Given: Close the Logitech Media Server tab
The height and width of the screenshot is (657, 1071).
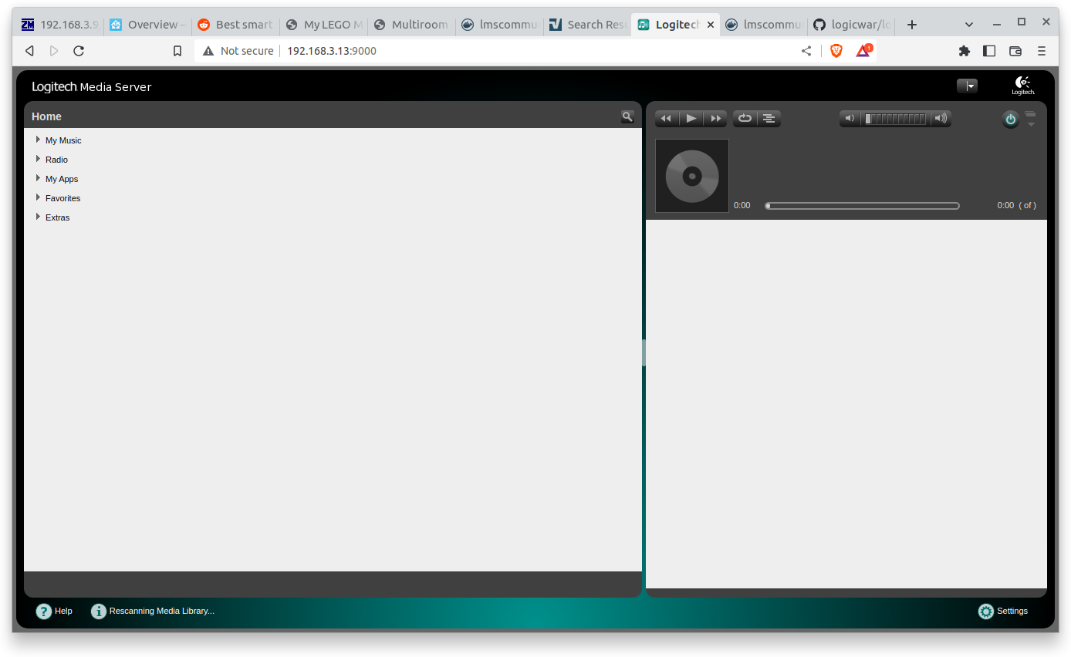Looking at the screenshot, I should (x=711, y=25).
